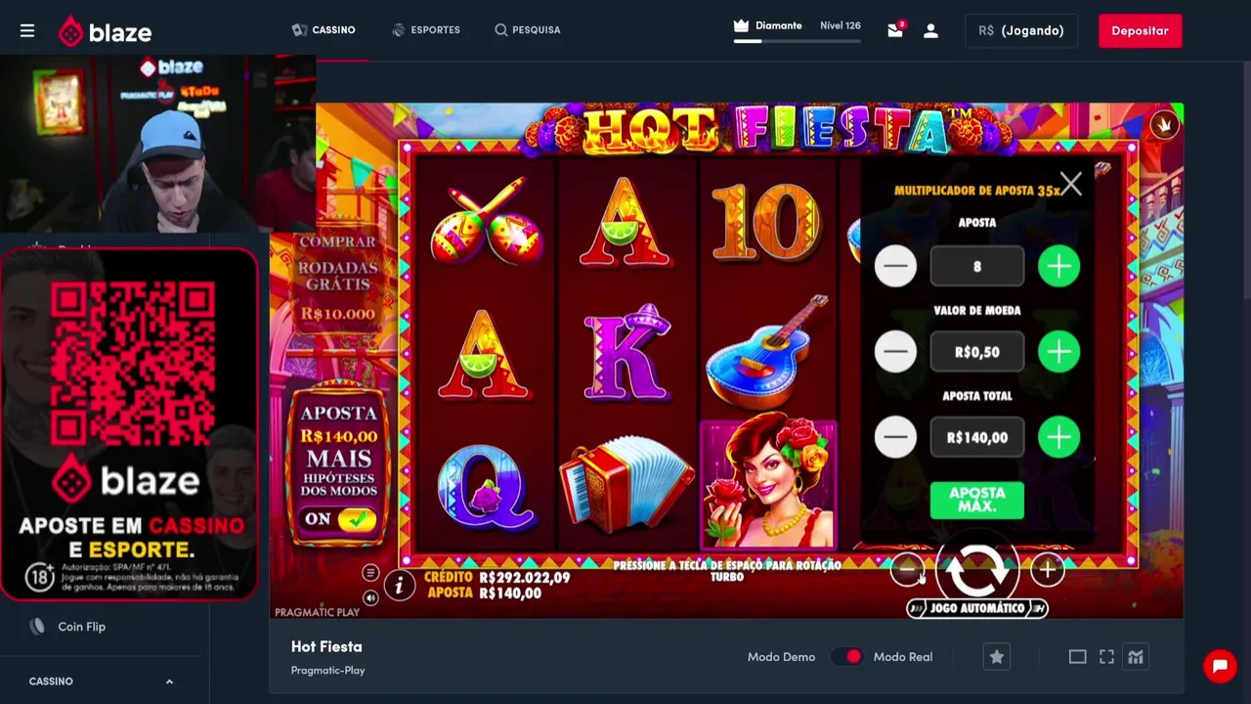Select the Aposta Máx. button
The image size is (1251, 704).
[x=977, y=500]
